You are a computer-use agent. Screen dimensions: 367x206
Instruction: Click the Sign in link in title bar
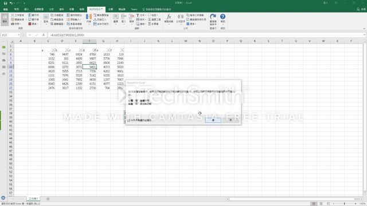pyautogui.click(x=326, y=3)
